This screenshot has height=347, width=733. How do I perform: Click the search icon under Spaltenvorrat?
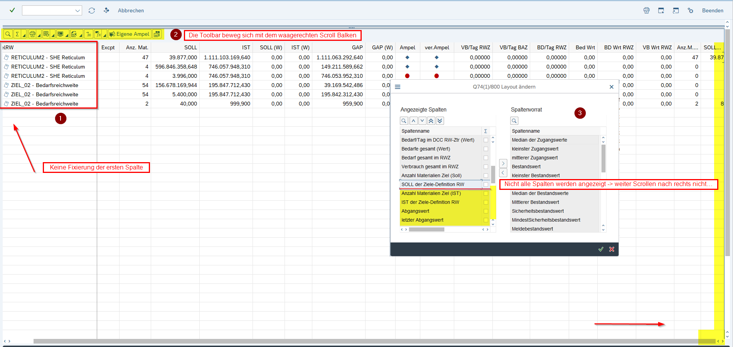[x=514, y=121]
